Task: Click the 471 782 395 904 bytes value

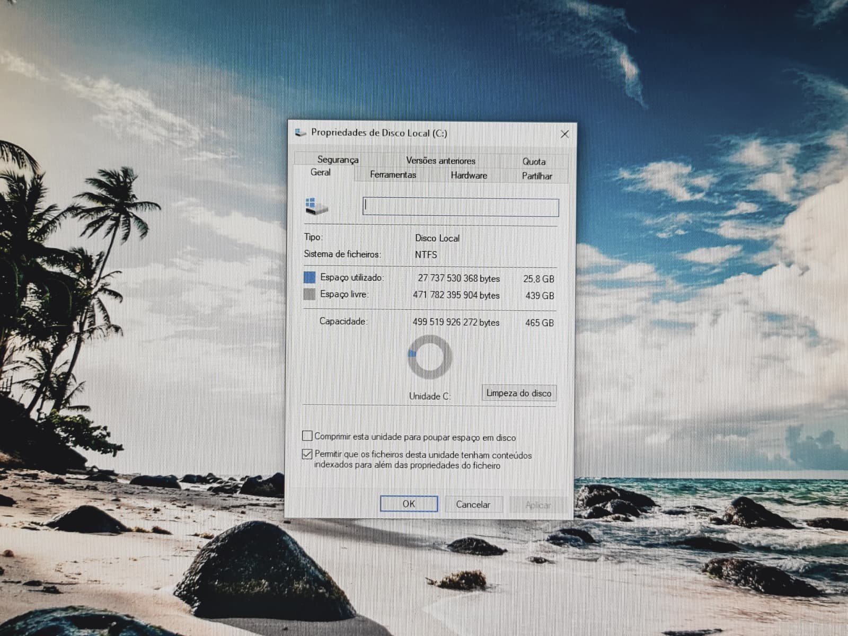Action: pyautogui.click(x=456, y=295)
